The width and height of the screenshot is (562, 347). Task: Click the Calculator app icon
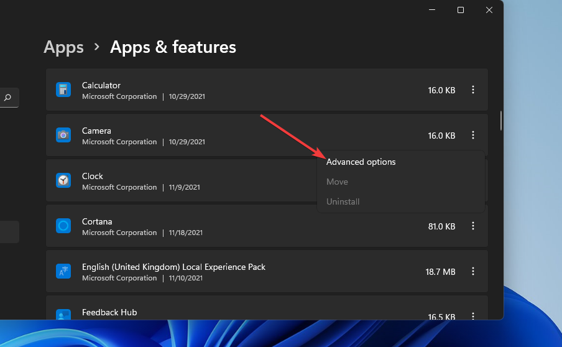(x=63, y=90)
